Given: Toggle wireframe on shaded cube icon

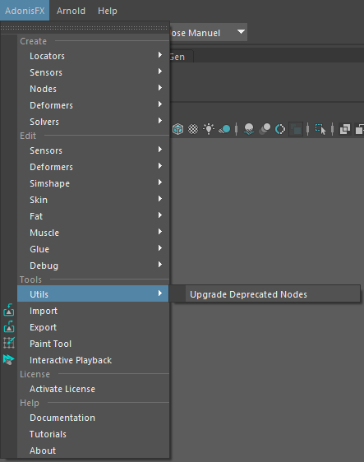Looking at the screenshot, I should click(x=177, y=129).
